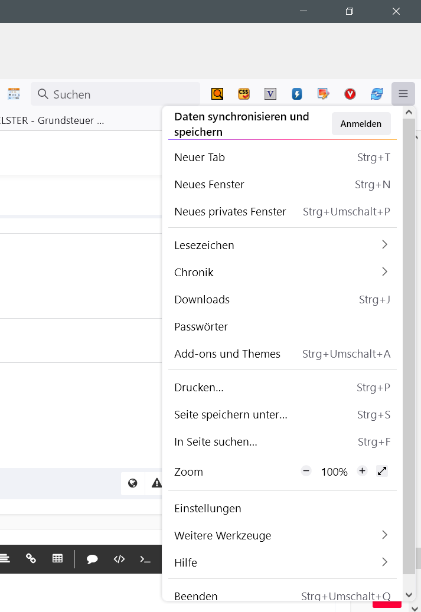This screenshot has width=421, height=612.
Task: Click the blue lightning bolt extension icon
Action: (x=297, y=94)
